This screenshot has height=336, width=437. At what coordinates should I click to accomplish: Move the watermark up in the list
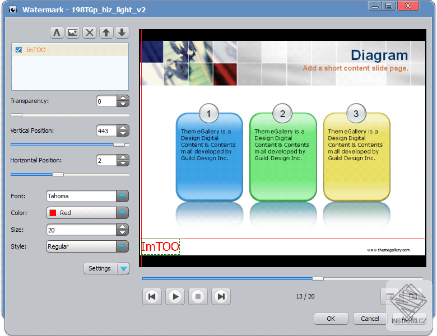click(106, 32)
